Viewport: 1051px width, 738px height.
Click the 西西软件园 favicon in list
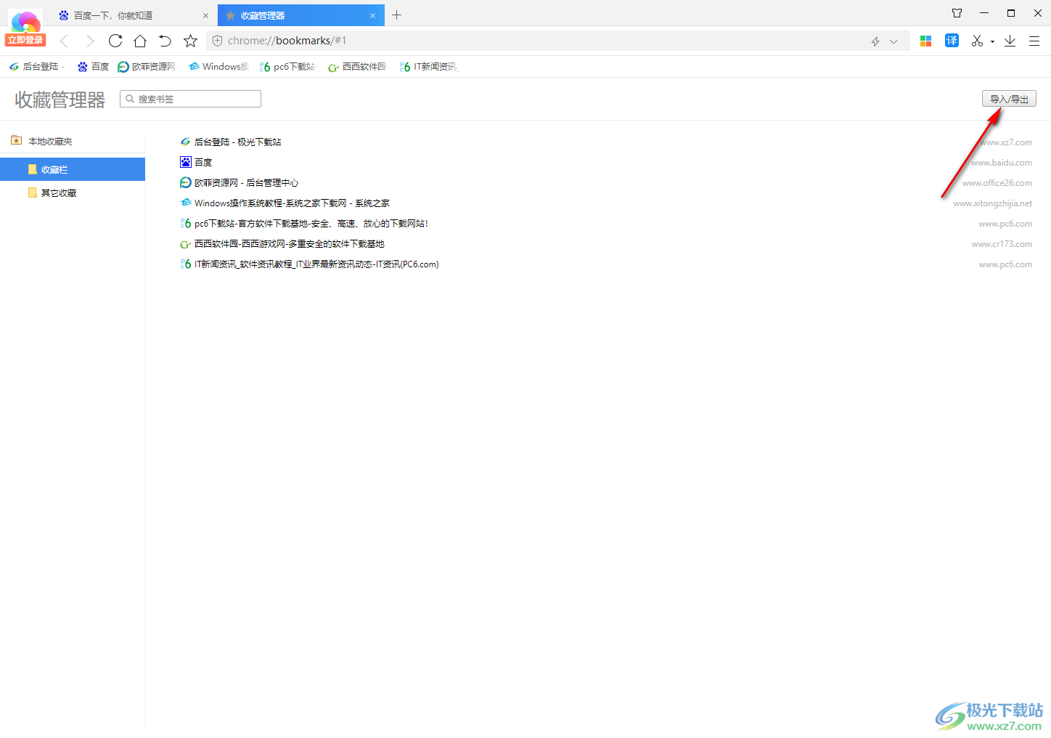(x=186, y=244)
